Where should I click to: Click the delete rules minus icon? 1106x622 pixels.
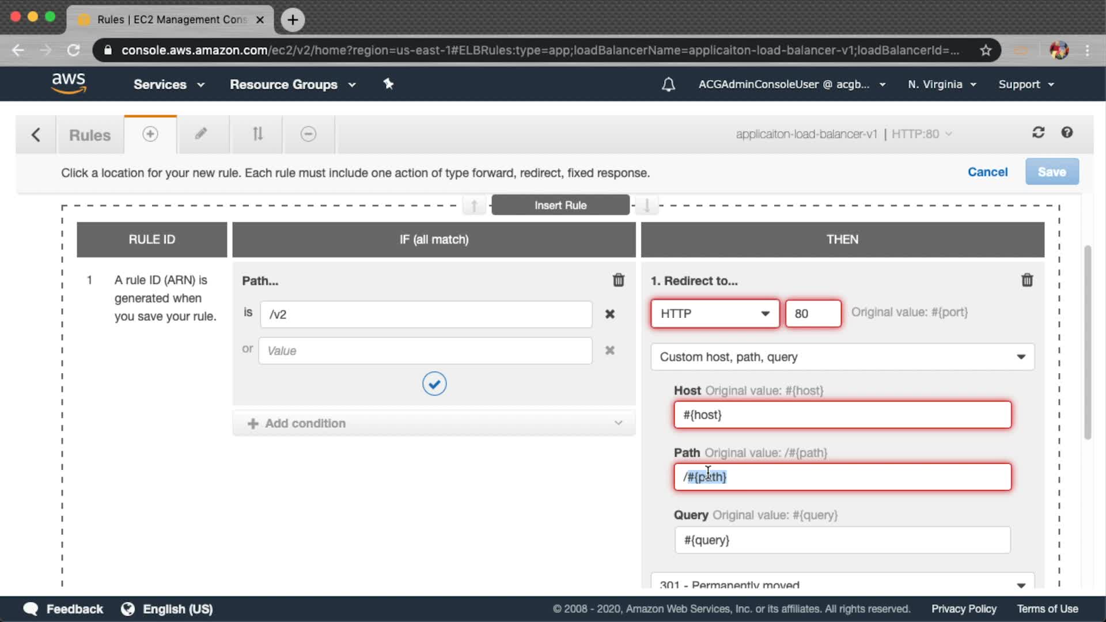308,134
